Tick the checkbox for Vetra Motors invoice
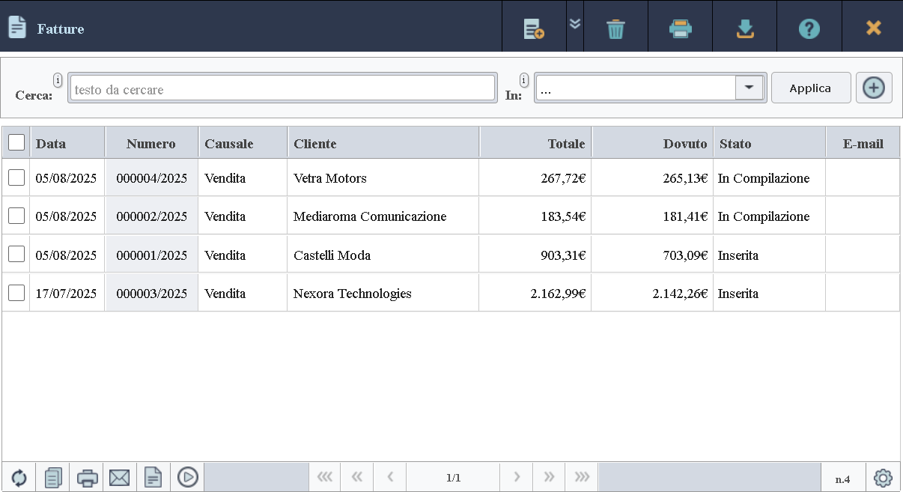 point(16,177)
